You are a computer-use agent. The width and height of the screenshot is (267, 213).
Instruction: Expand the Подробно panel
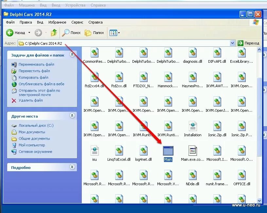[72, 167]
